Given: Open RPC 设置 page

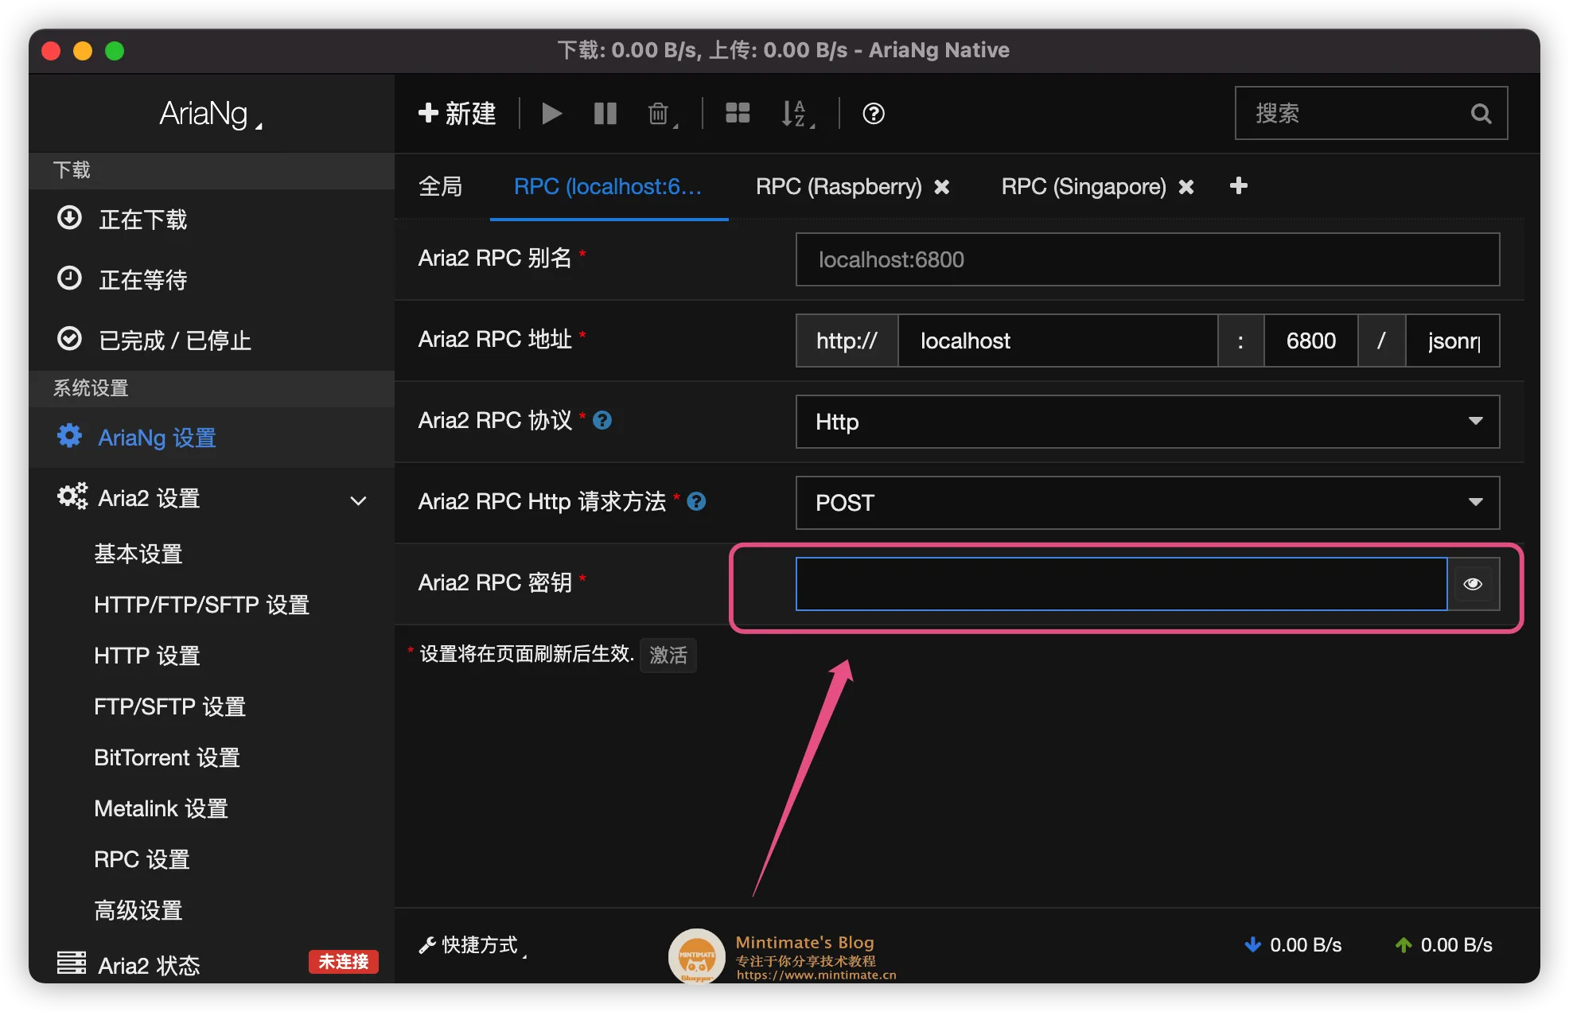Looking at the screenshot, I should coord(142,859).
